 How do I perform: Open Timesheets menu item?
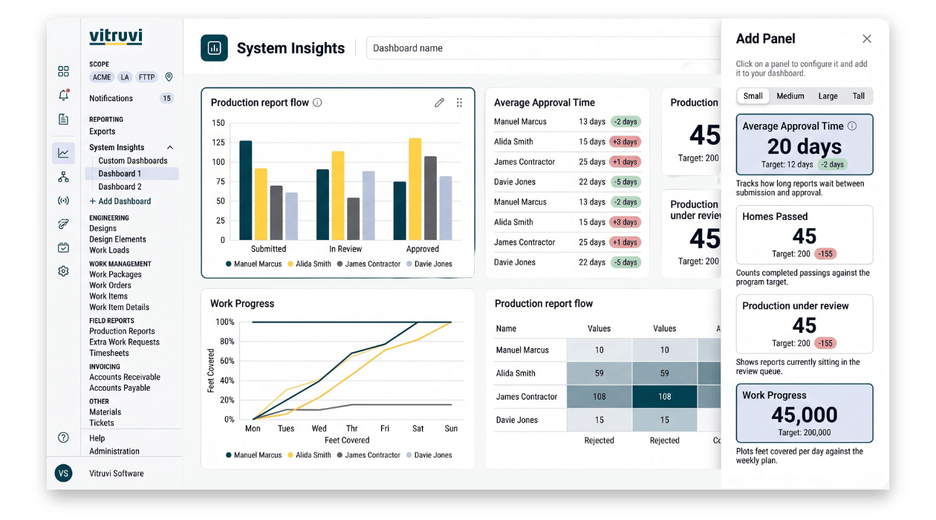[108, 354]
